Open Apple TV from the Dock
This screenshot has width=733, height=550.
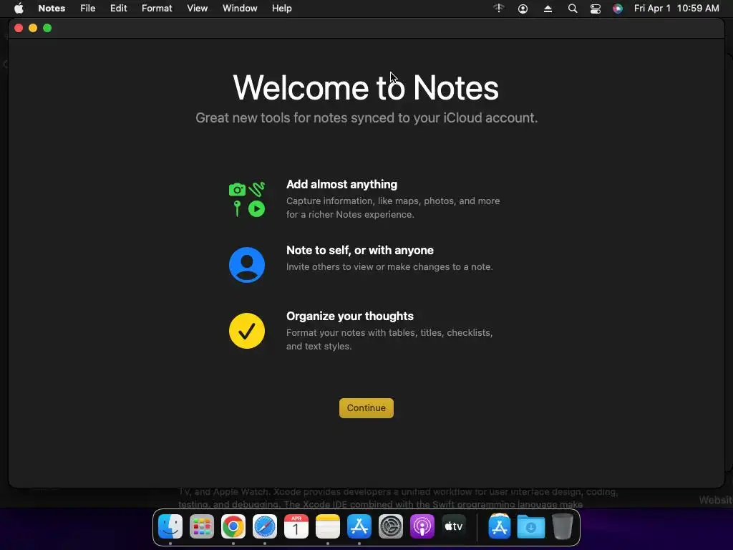coord(453,526)
